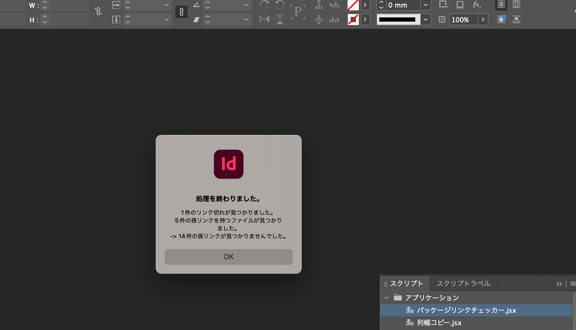The height and width of the screenshot is (330, 576).
Task: Step the stroke weight value
Action: pos(381,5)
